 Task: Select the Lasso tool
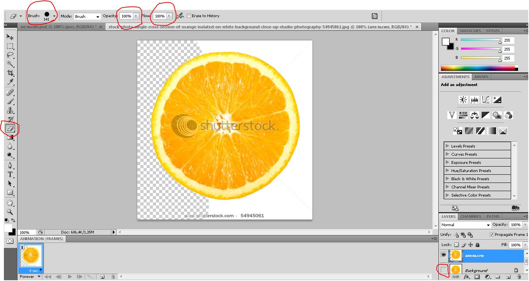pyautogui.click(x=10, y=55)
